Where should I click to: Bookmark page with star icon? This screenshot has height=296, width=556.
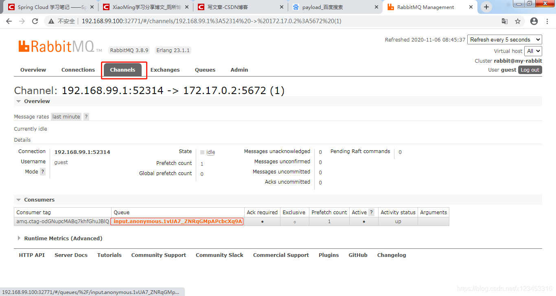(x=518, y=21)
